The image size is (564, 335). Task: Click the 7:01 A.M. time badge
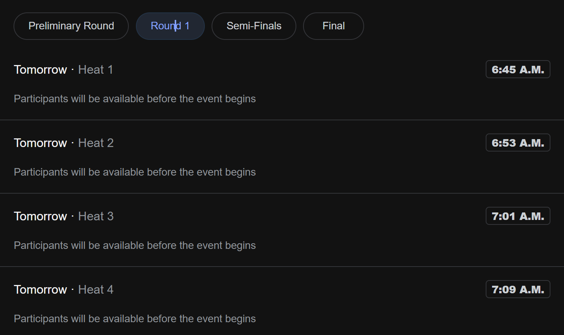518,216
